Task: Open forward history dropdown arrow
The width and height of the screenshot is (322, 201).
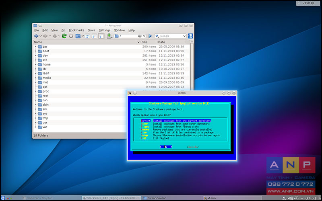Action: 50,36
